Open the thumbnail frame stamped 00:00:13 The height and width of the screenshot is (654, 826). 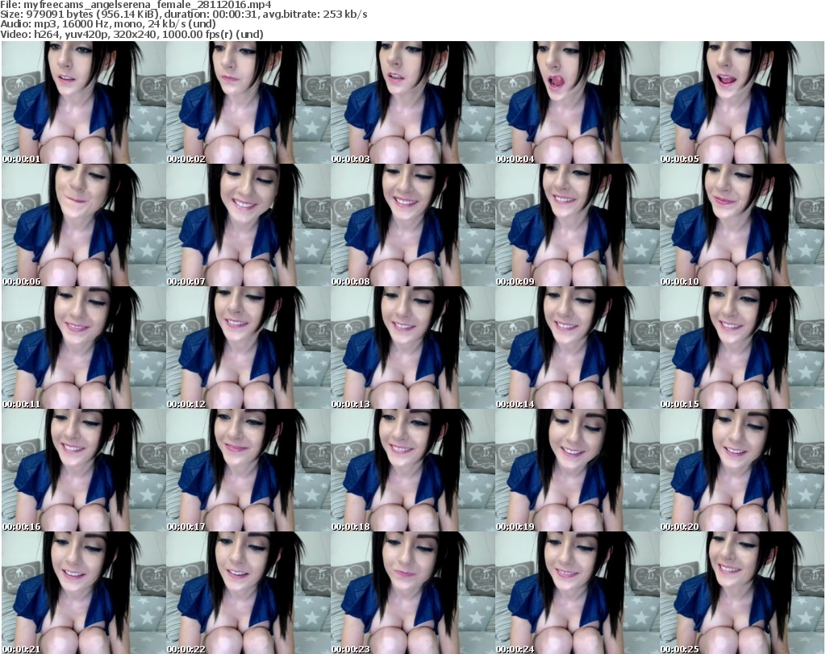pyautogui.click(x=412, y=348)
